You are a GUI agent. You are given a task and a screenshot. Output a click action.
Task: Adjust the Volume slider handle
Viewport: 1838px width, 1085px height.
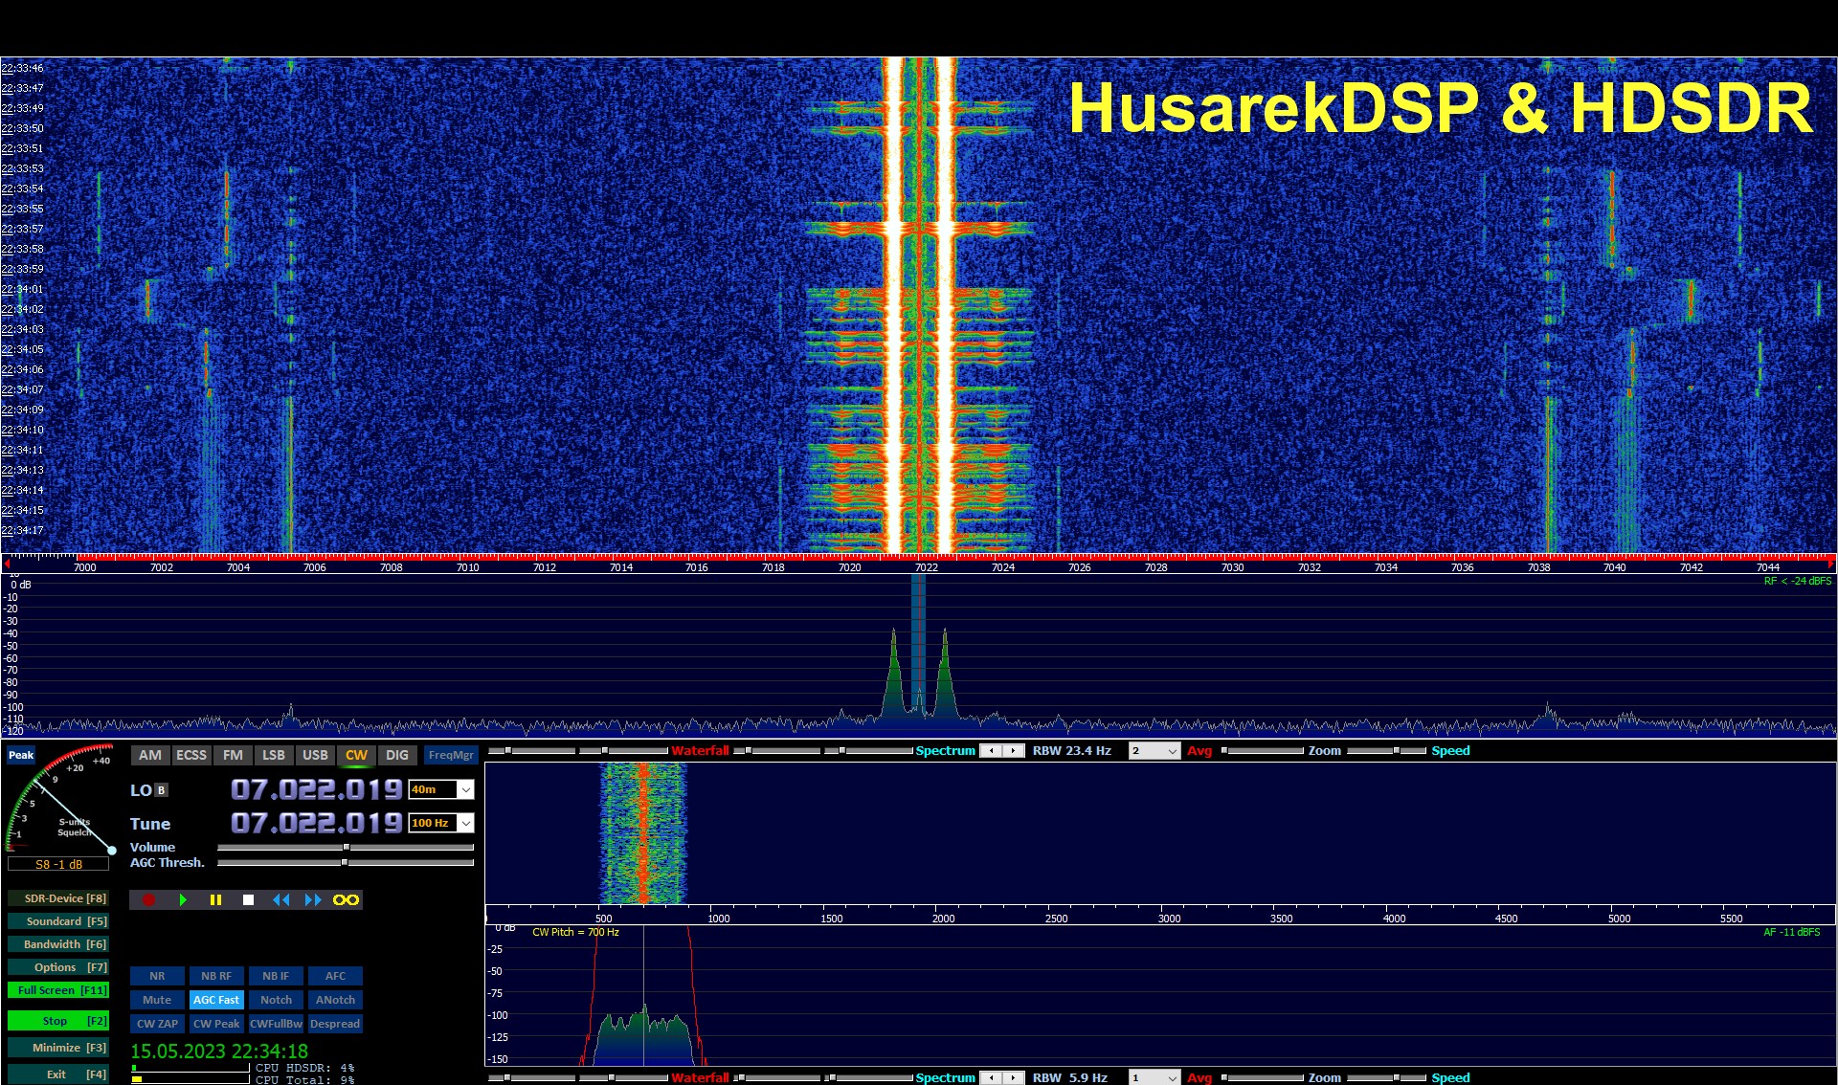coord(347,847)
